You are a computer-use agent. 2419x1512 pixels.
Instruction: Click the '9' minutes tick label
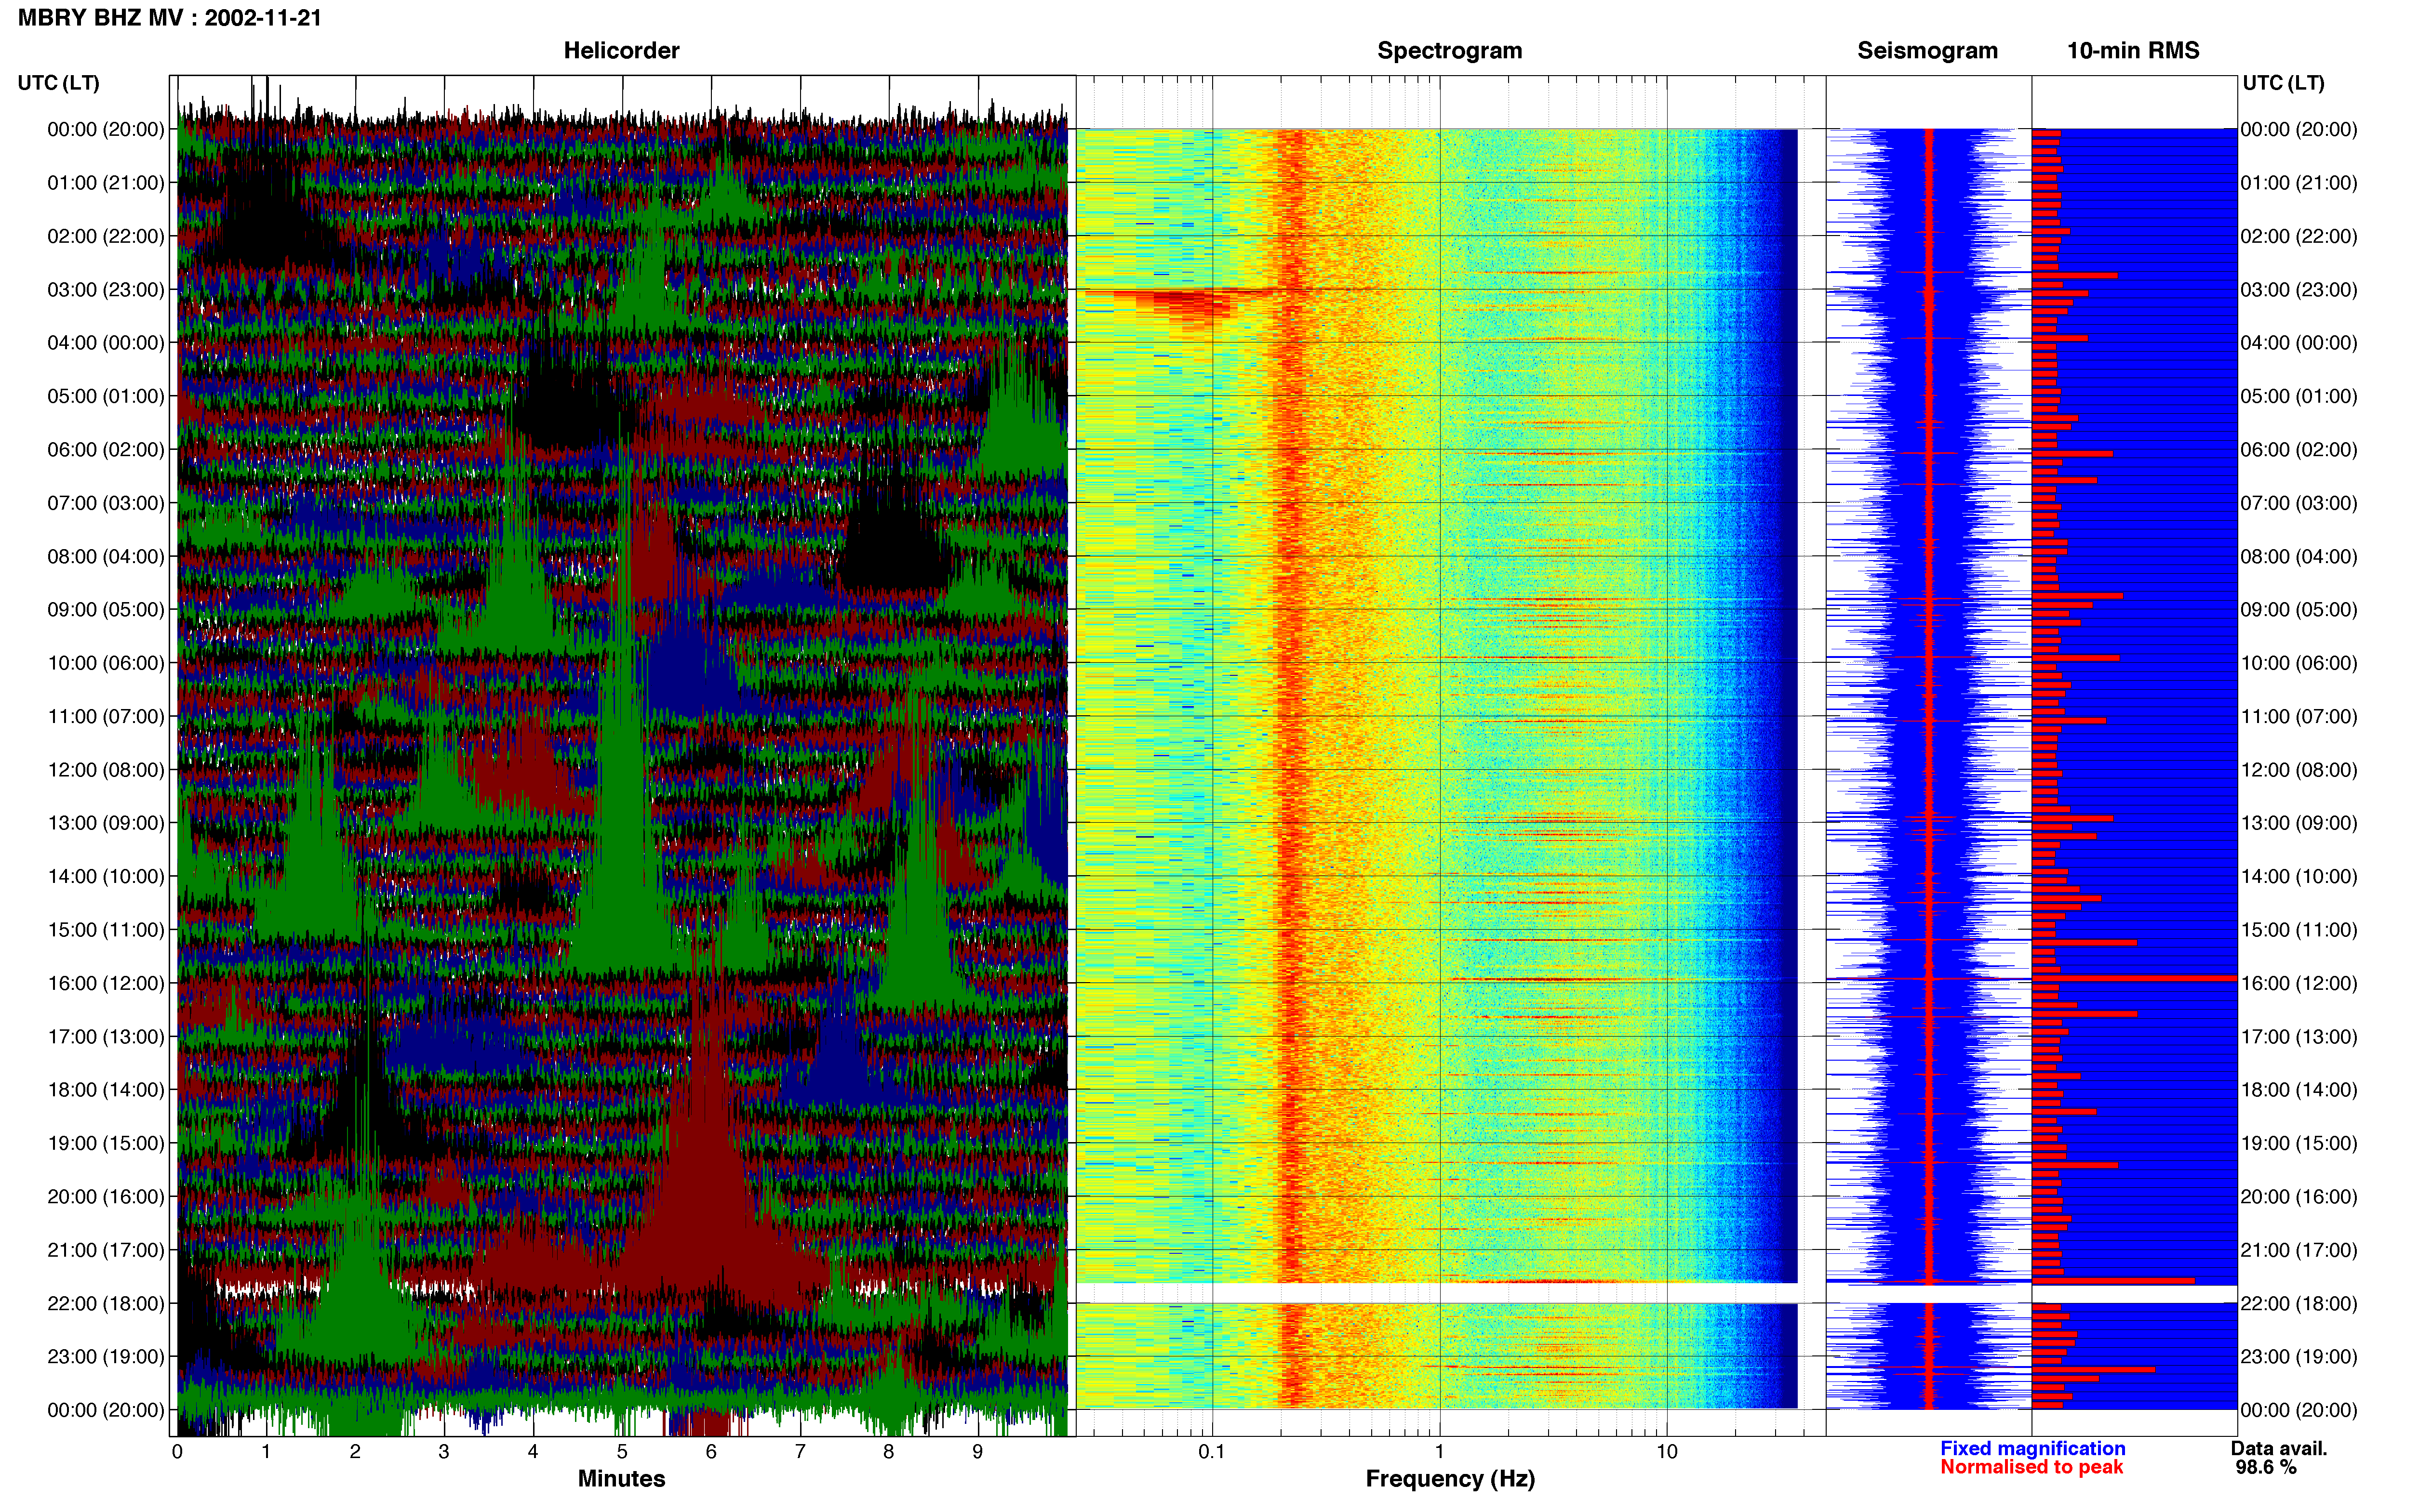(977, 1451)
